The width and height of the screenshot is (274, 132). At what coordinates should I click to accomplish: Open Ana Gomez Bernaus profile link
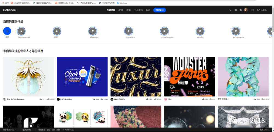[15, 99]
